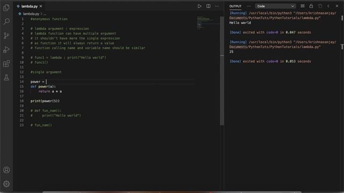
Task: Place cursor on line 14 'power ='
Action: pyautogui.click(x=38, y=81)
